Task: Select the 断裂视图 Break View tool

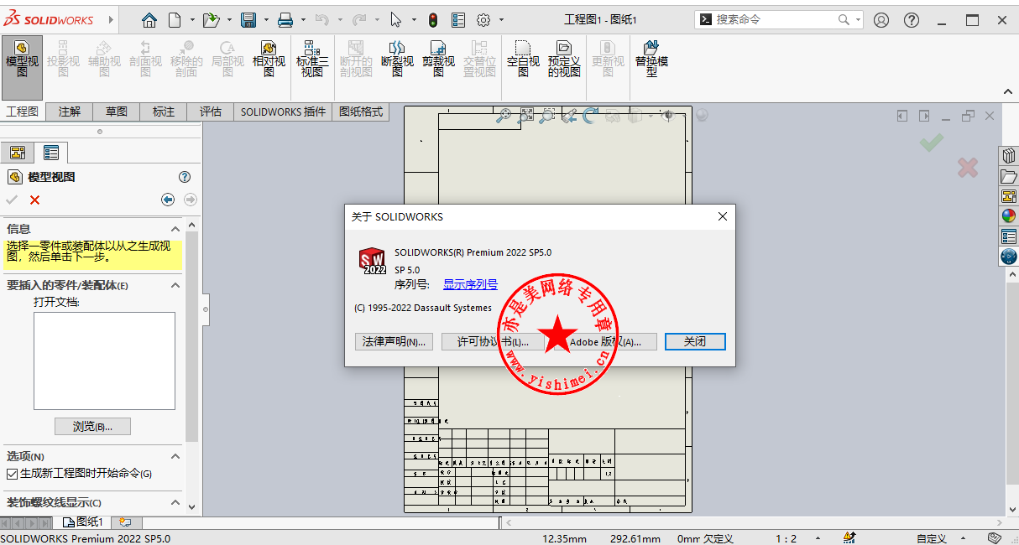Action: pos(397,59)
